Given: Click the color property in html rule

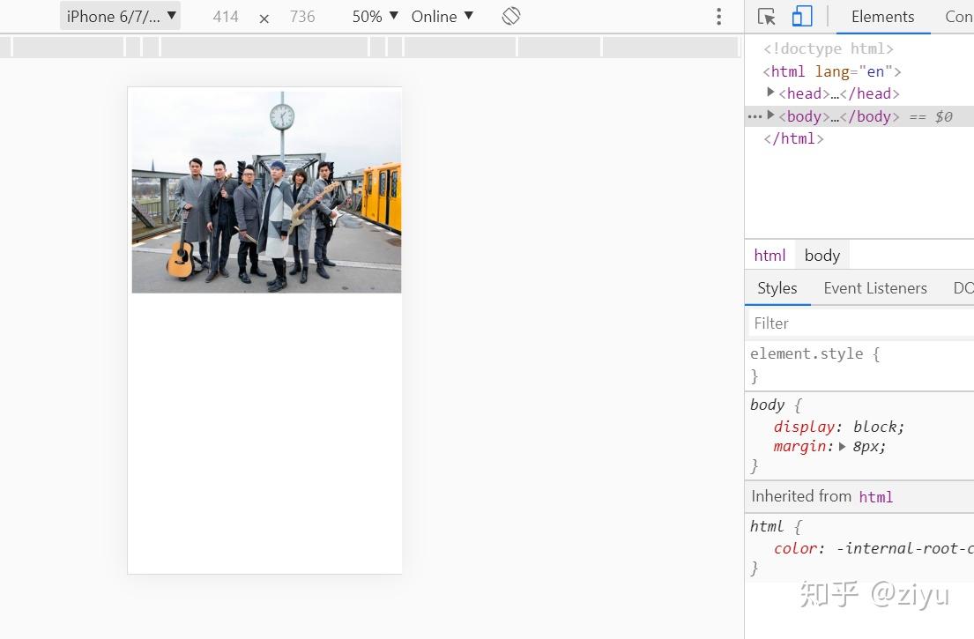Looking at the screenshot, I should point(796,548).
